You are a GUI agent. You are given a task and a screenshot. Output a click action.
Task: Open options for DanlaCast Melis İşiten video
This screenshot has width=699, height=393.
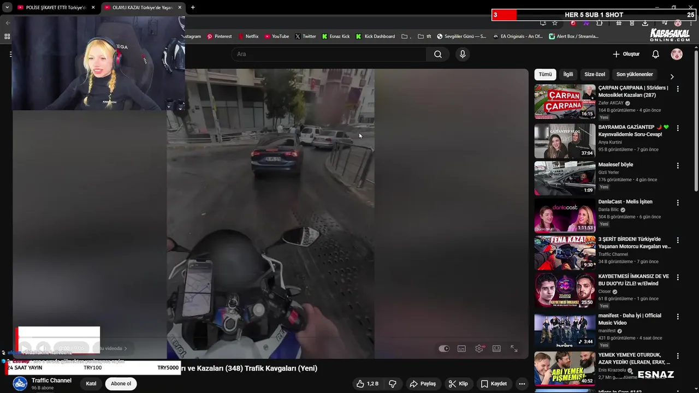point(678,203)
